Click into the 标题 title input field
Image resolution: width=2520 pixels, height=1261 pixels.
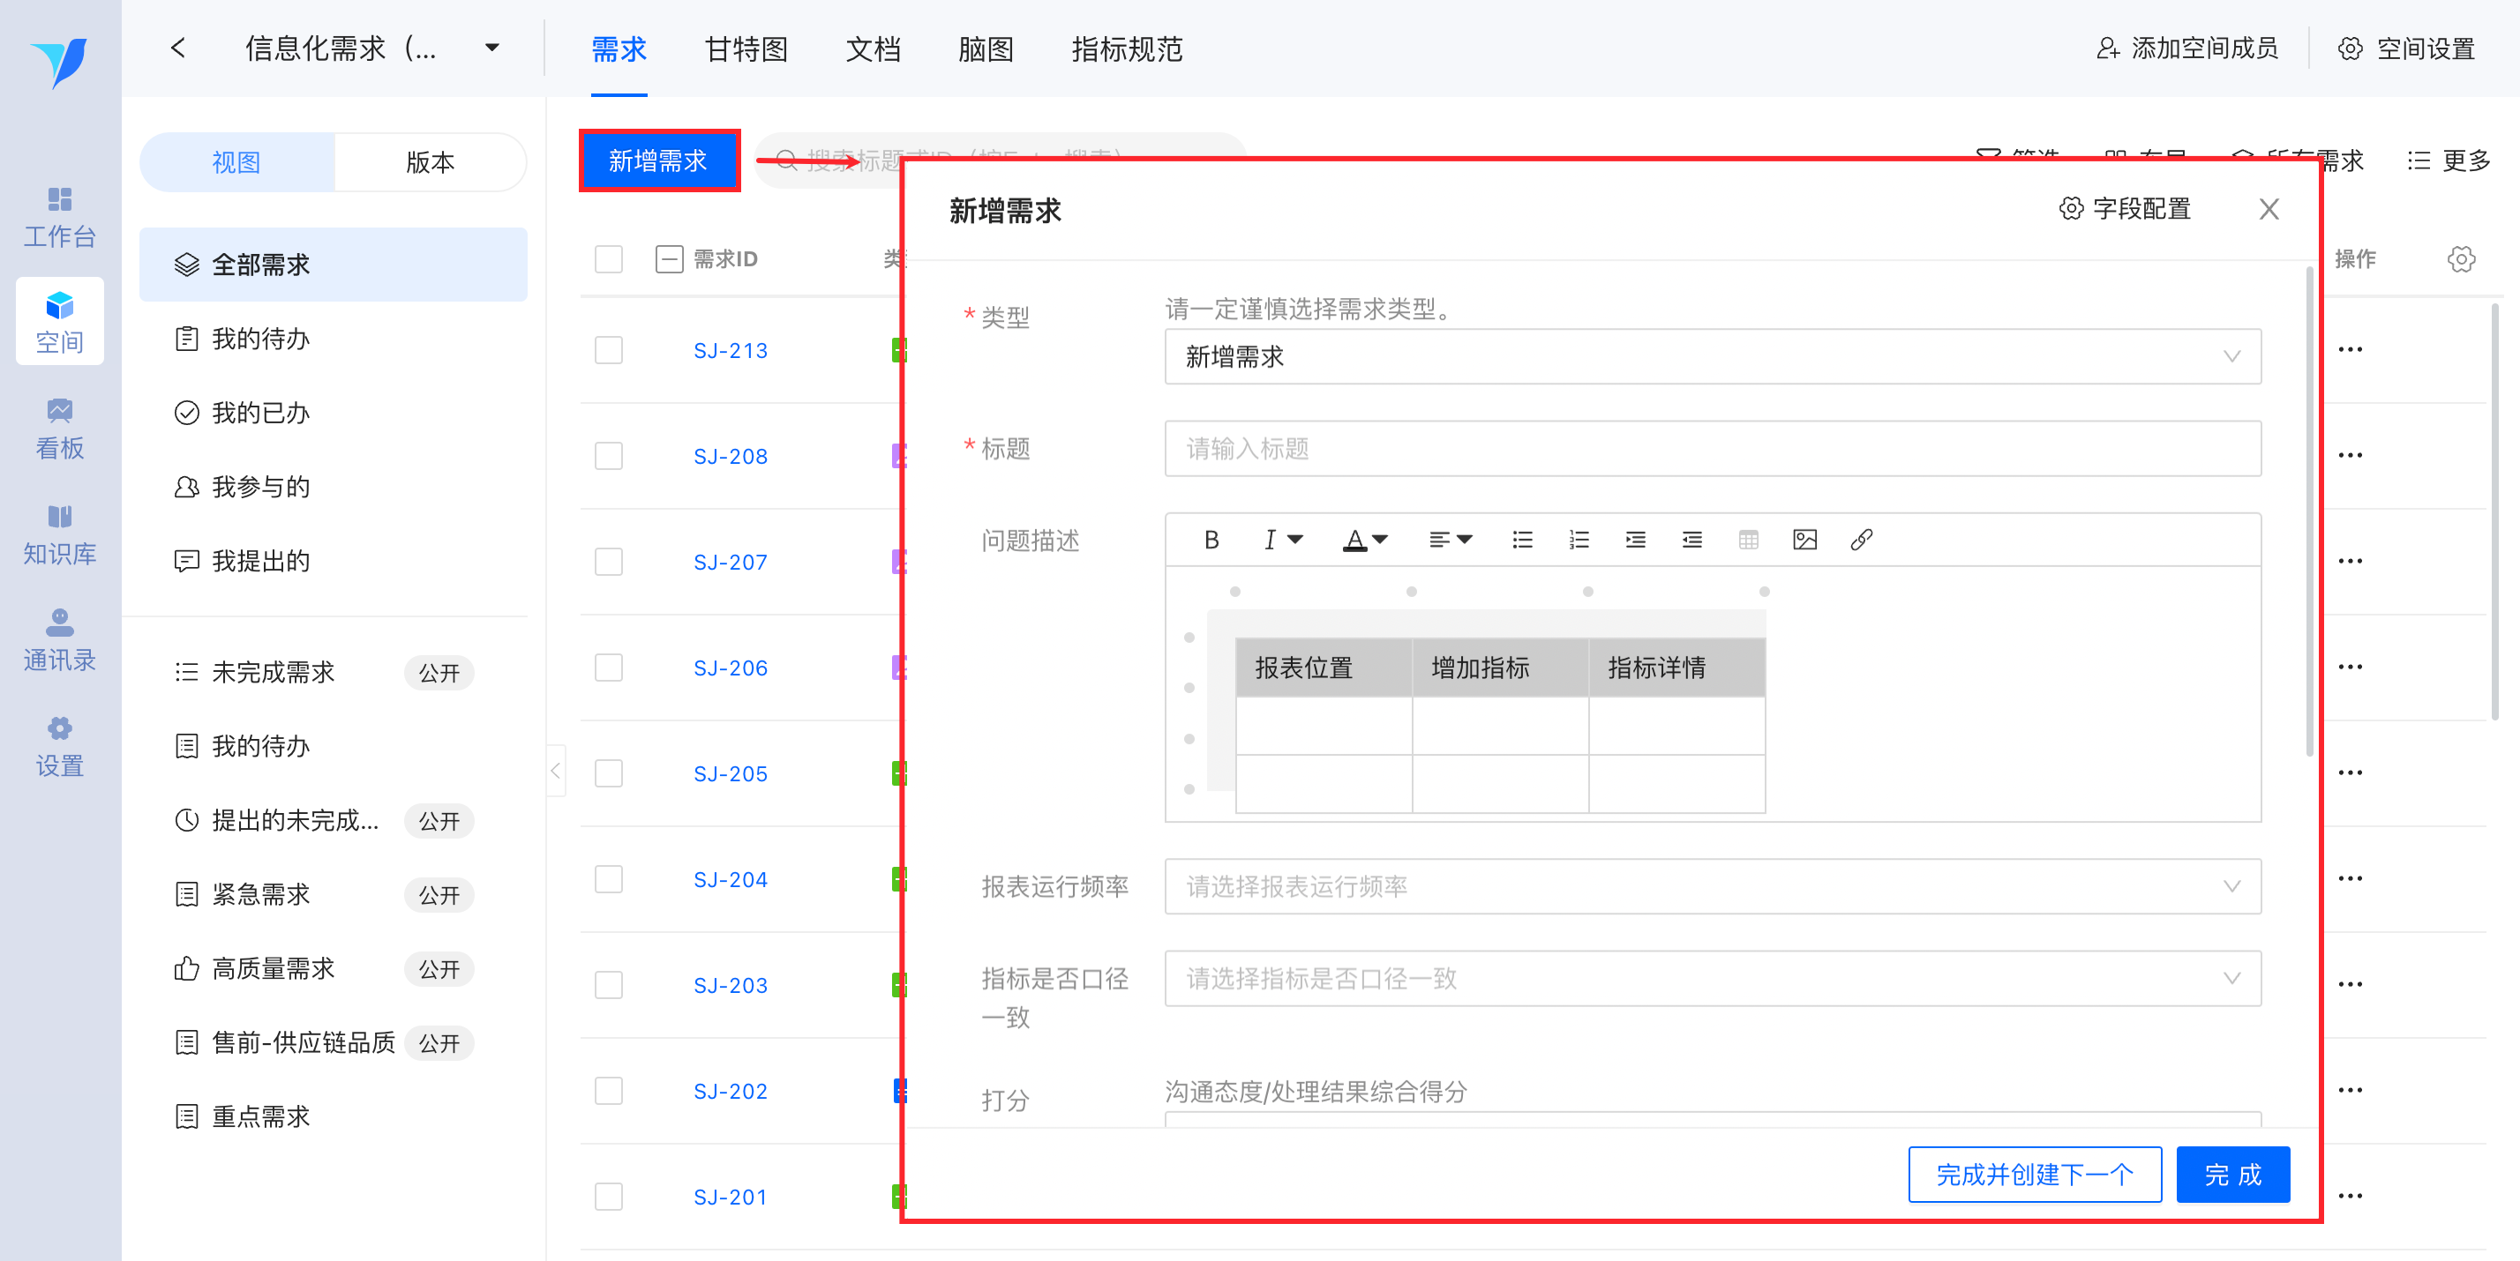(1712, 449)
